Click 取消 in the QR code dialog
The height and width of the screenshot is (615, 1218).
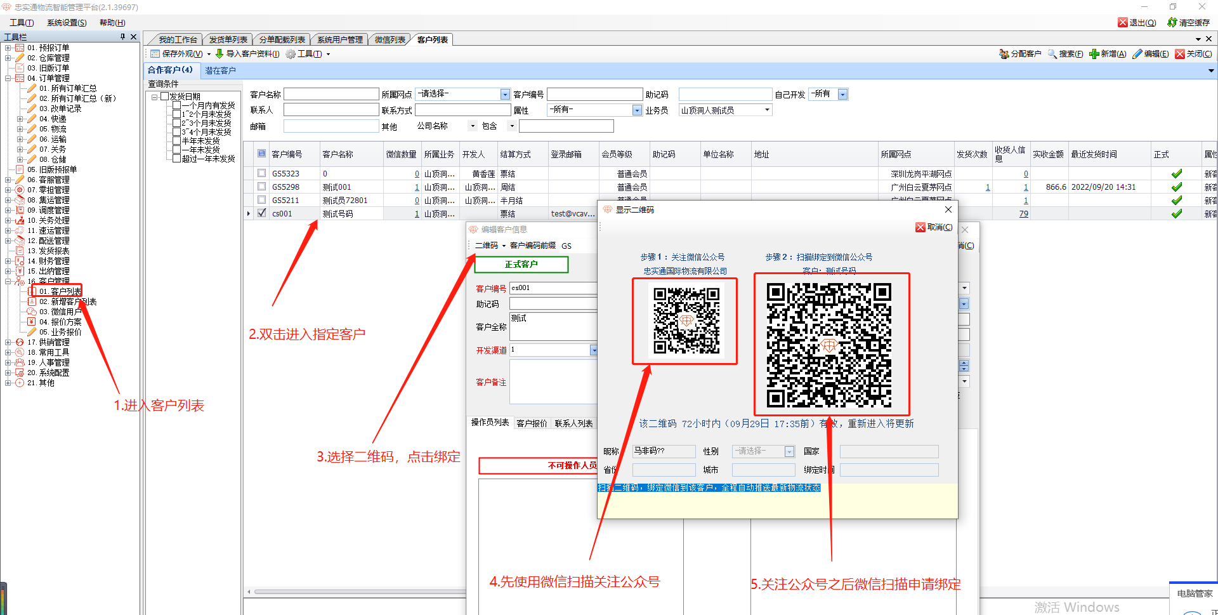click(x=934, y=227)
